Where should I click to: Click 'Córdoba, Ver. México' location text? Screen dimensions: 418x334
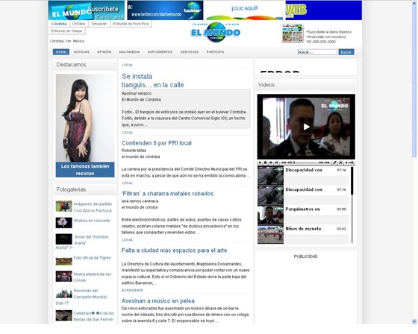tap(67, 41)
